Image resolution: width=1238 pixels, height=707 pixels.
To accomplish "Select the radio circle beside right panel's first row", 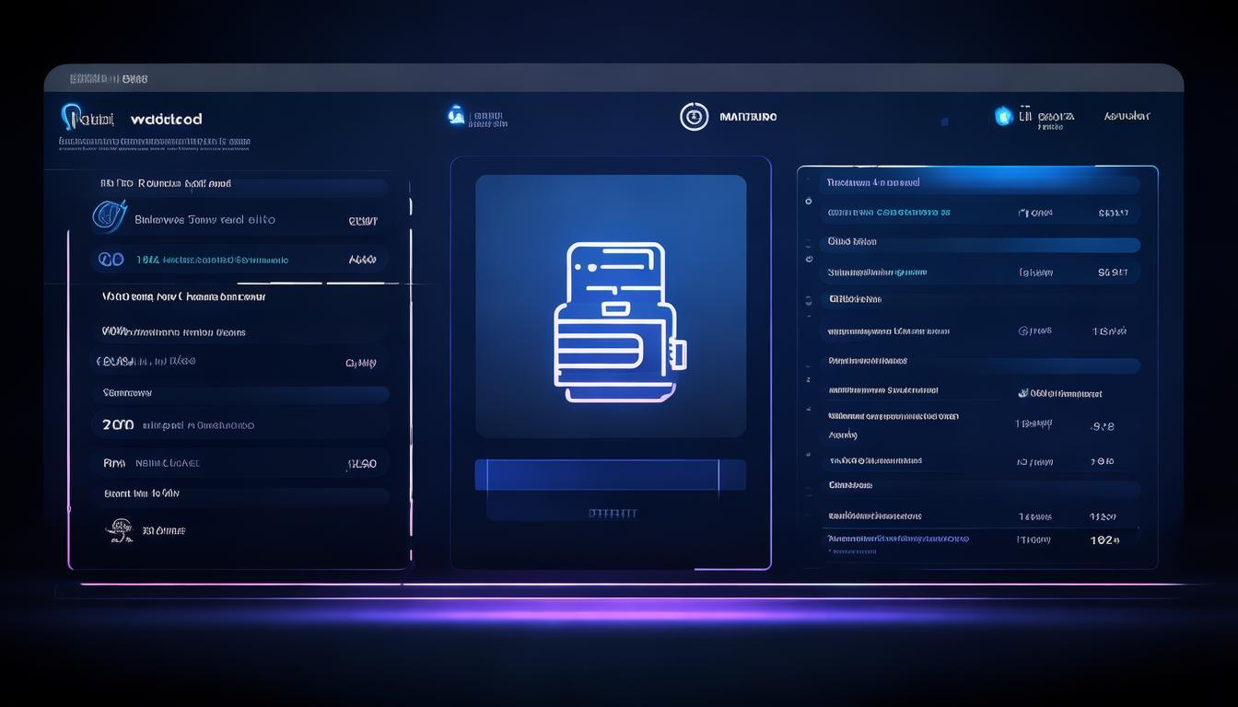I will [x=808, y=201].
